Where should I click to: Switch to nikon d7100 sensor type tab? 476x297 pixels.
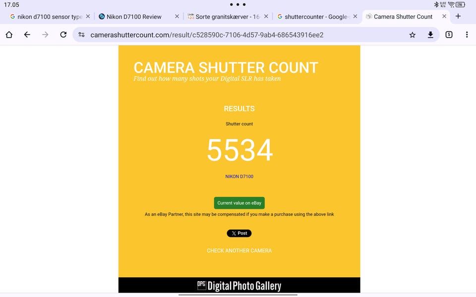[x=50, y=17]
